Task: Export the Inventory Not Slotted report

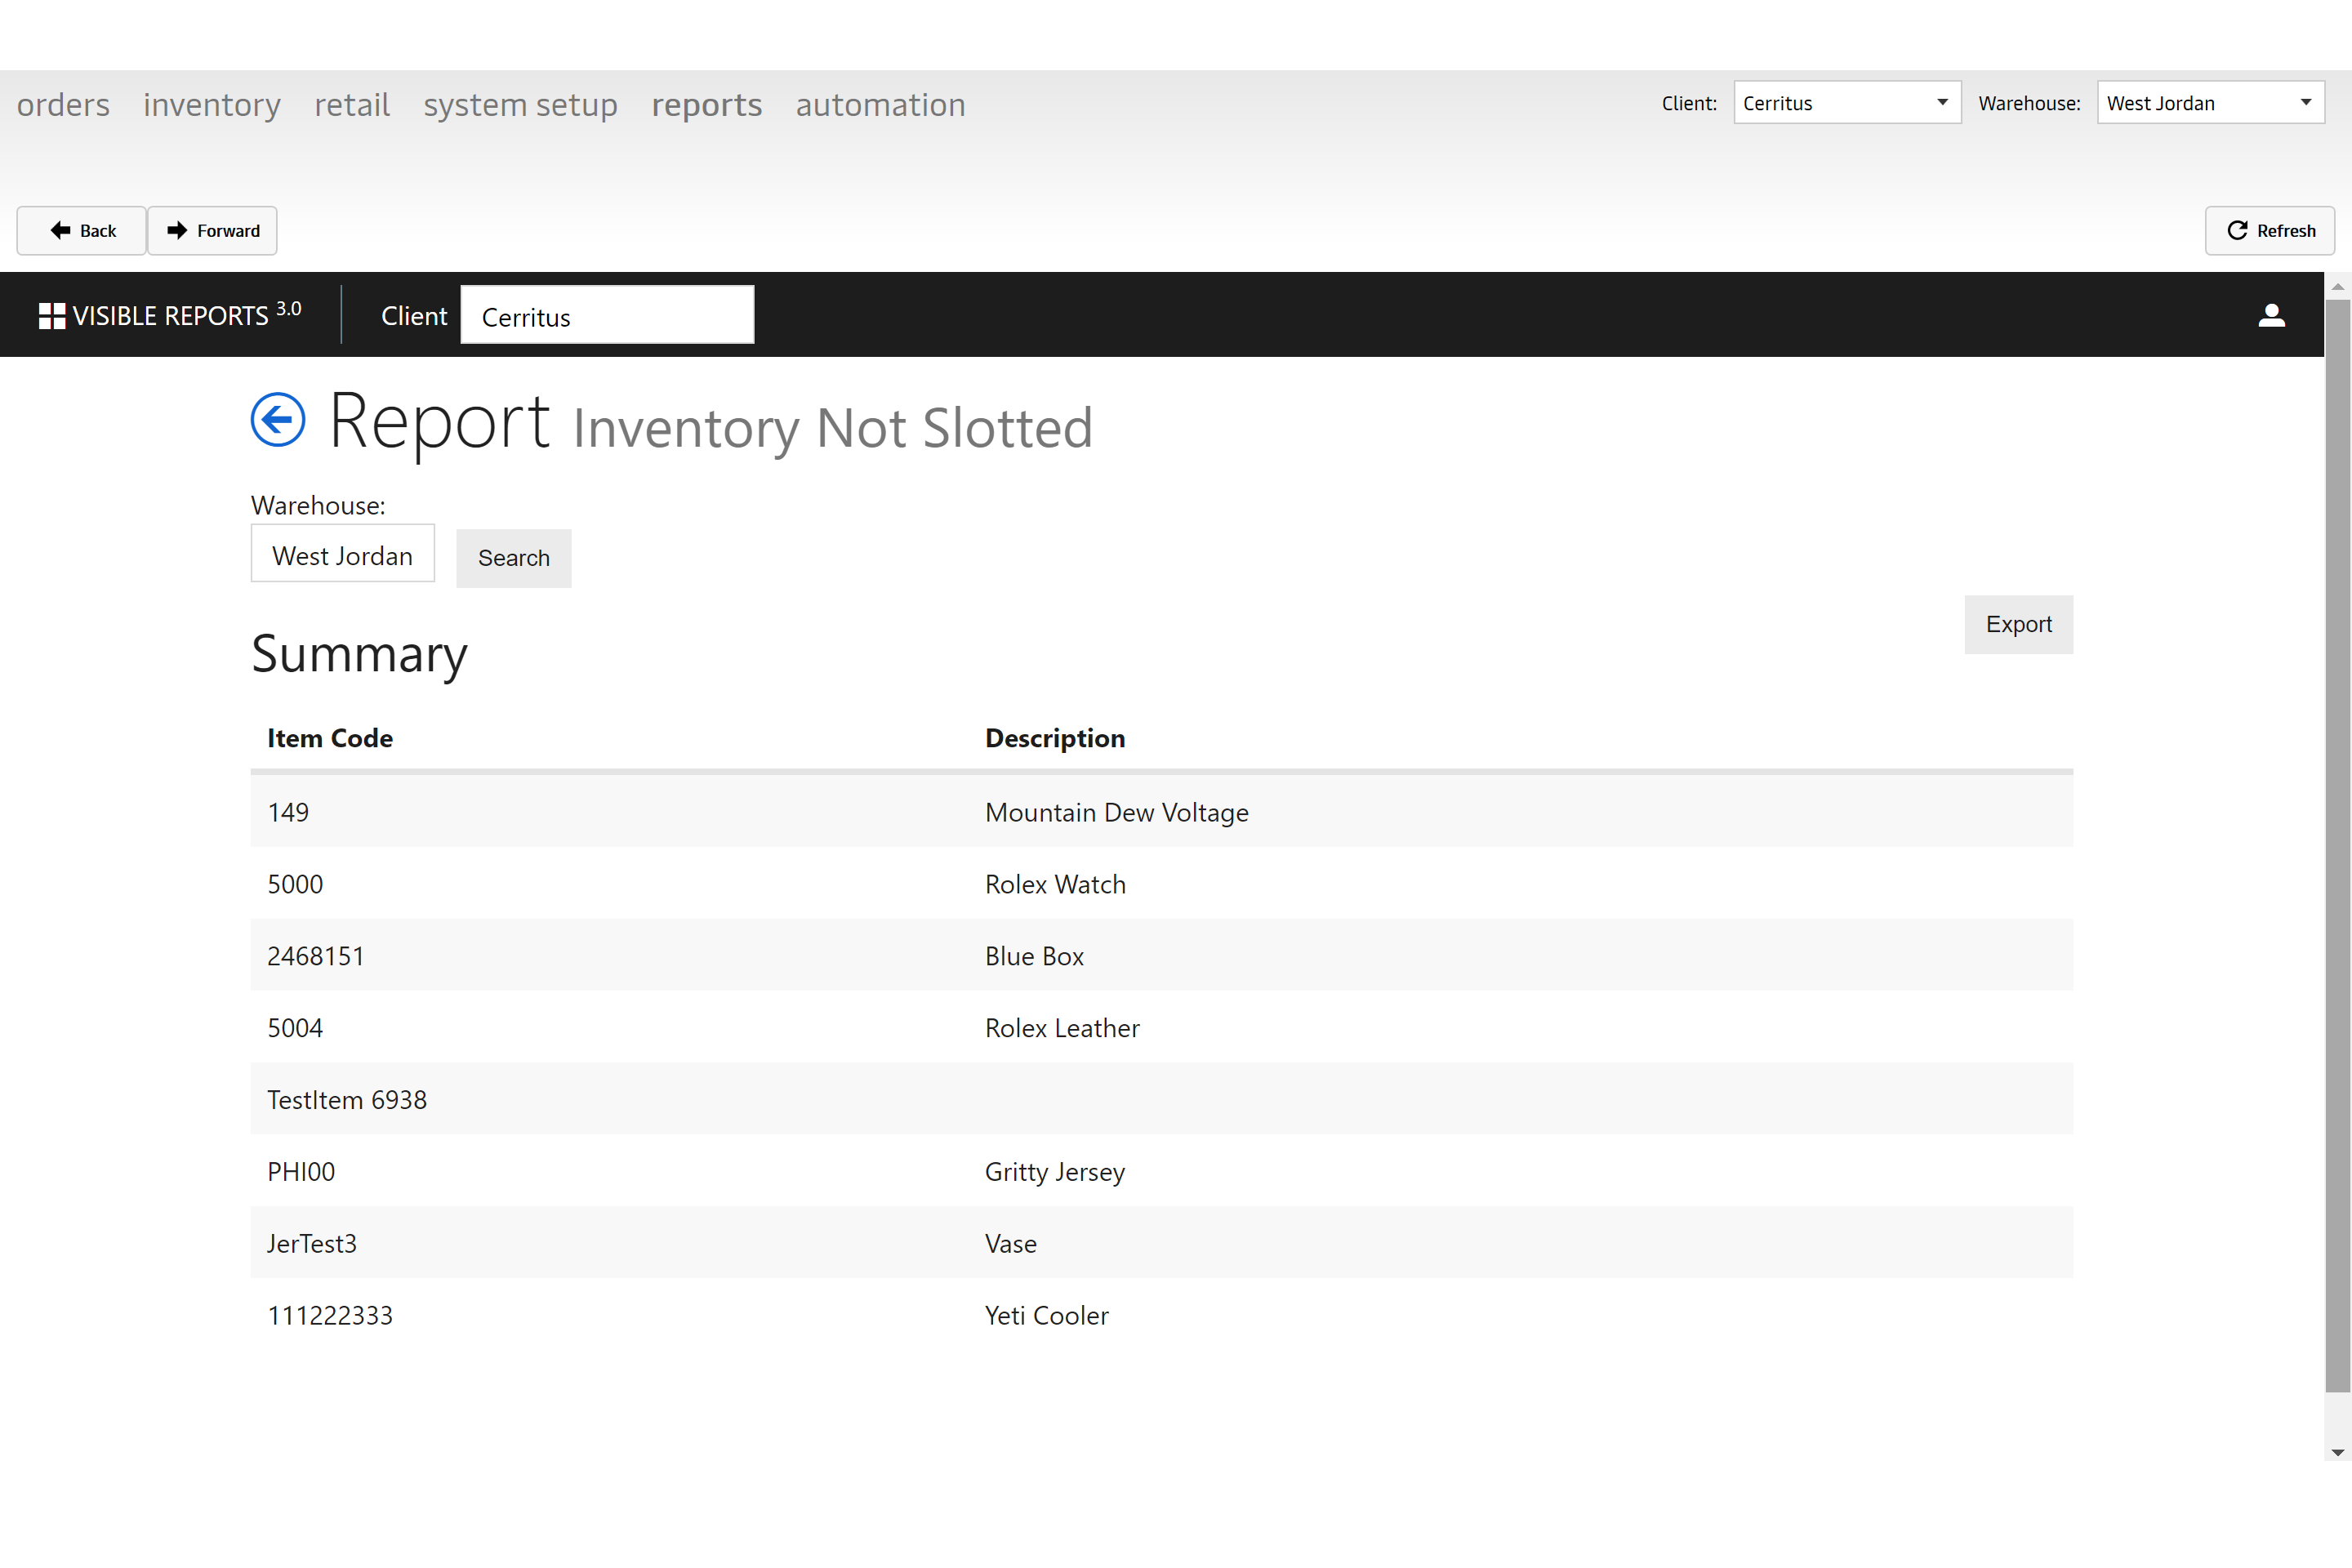Action: [x=2018, y=624]
